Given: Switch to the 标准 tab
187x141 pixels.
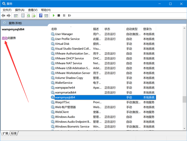Looking at the screenshot, I should pyautogui.click(x=14, y=133).
